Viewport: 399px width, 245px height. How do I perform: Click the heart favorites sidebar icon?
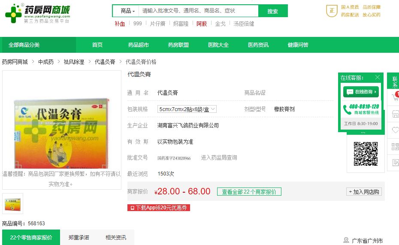pyautogui.click(x=395, y=130)
